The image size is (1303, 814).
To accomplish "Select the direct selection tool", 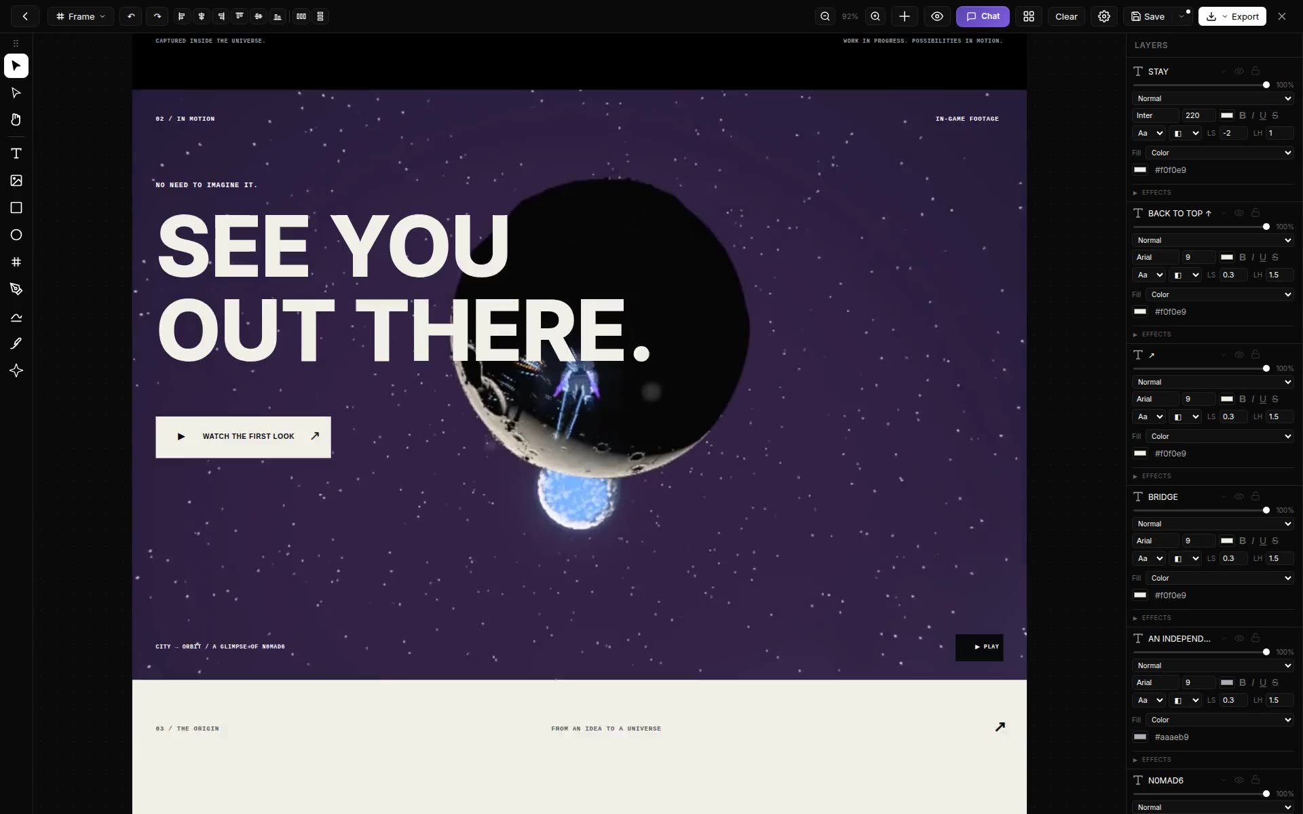I will pyautogui.click(x=16, y=93).
